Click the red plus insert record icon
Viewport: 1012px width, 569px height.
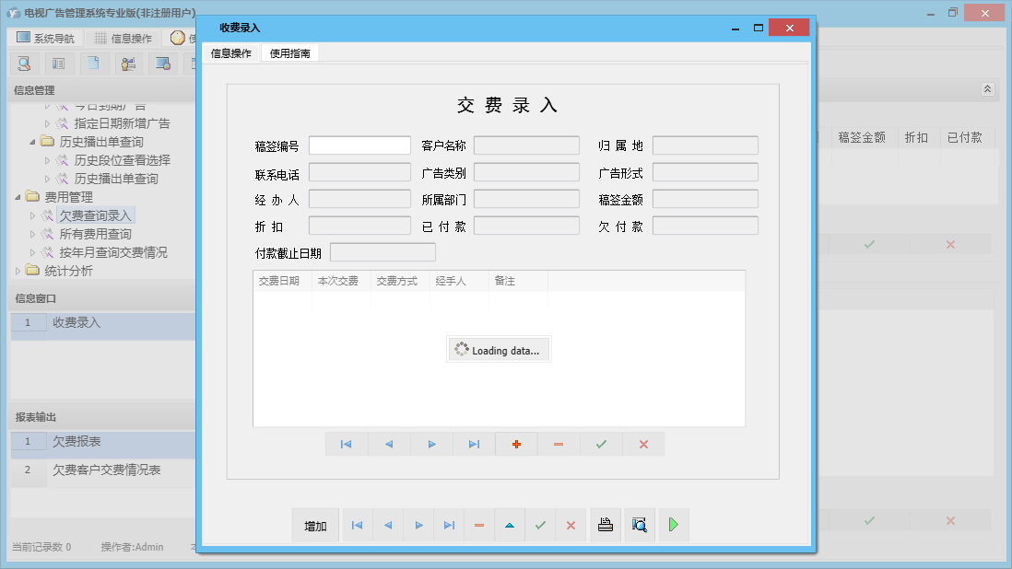tap(516, 444)
